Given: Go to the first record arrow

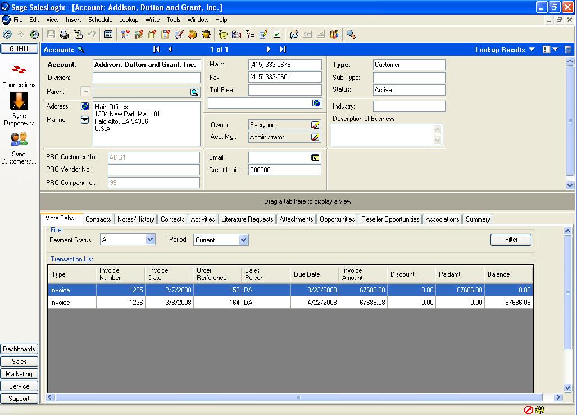Looking at the screenshot, I should (x=156, y=49).
